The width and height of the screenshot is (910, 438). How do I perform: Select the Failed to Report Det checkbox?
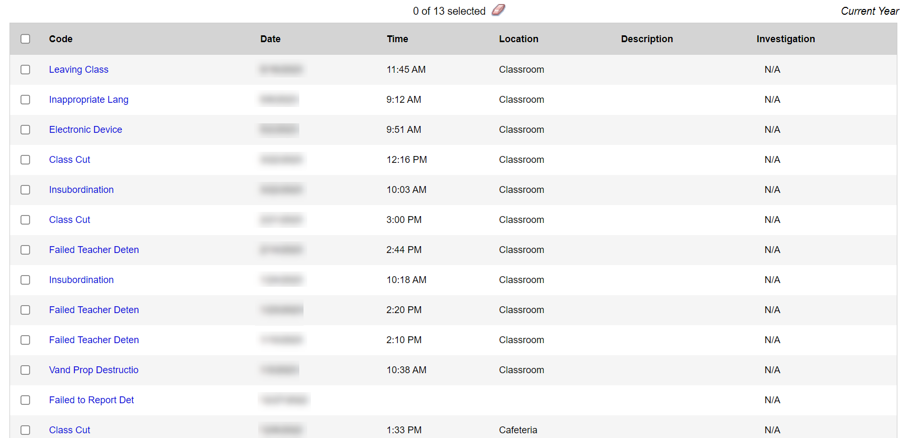[25, 400]
